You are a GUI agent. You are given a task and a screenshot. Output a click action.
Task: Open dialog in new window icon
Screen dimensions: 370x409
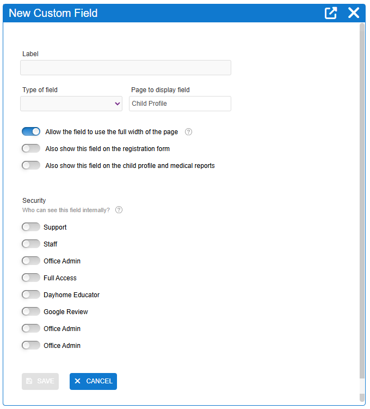coord(331,13)
